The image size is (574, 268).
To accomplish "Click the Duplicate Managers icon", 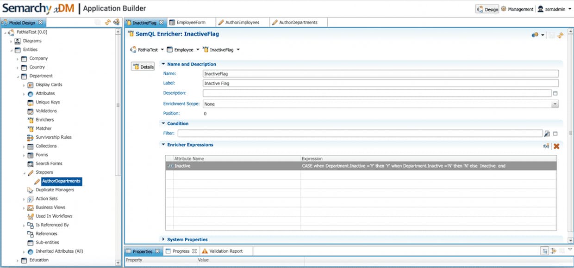I will click(31, 190).
